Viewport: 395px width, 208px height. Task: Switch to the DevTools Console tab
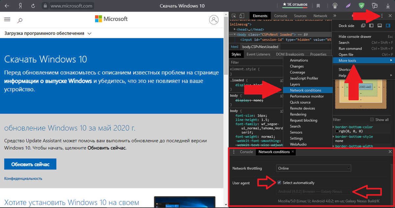(x=280, y=16)
